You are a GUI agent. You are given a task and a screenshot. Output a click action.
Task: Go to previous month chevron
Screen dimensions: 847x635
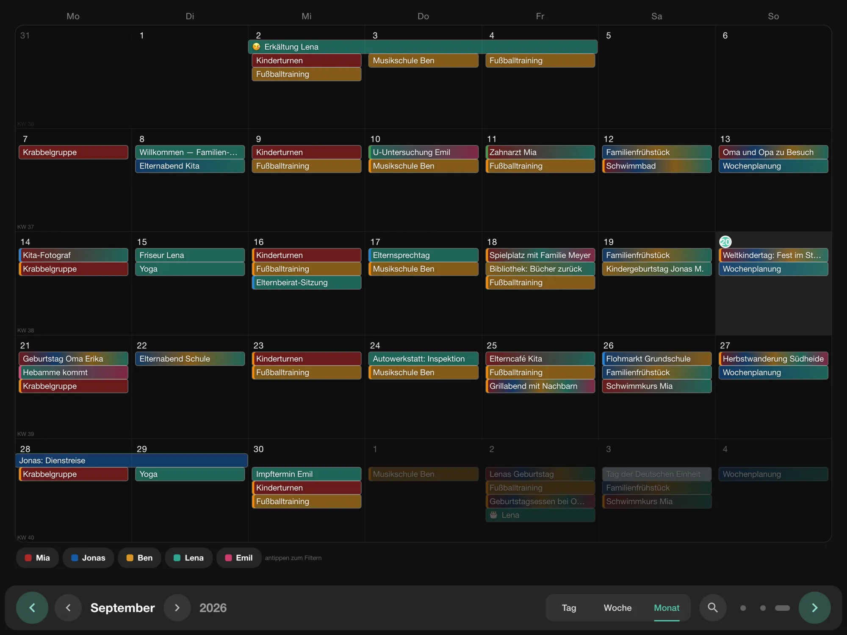point(68,607)
